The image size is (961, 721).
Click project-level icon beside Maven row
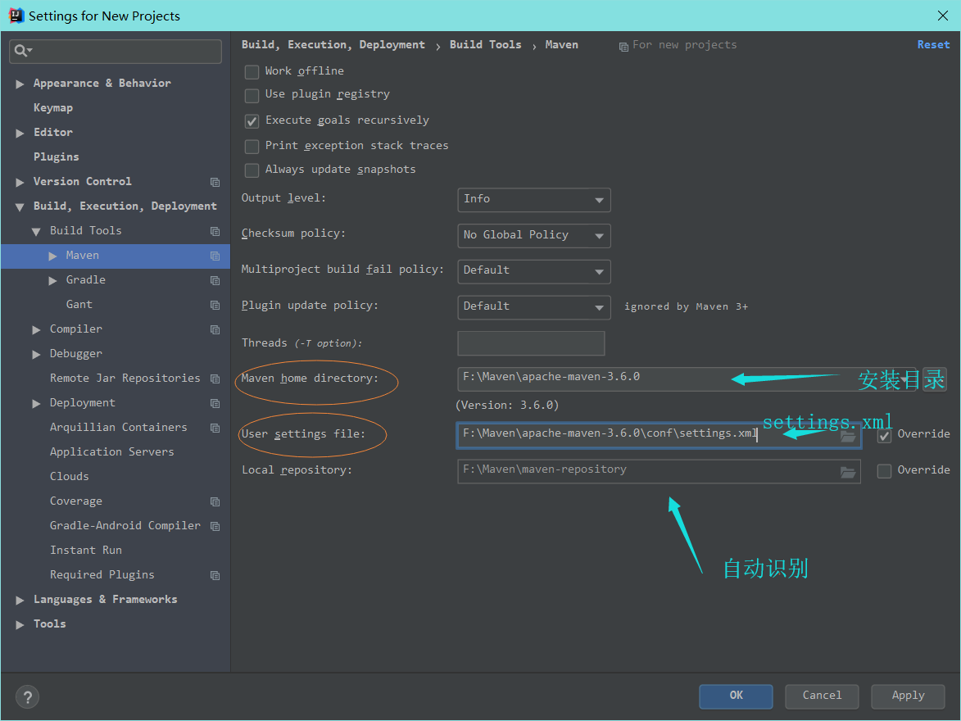215,256
